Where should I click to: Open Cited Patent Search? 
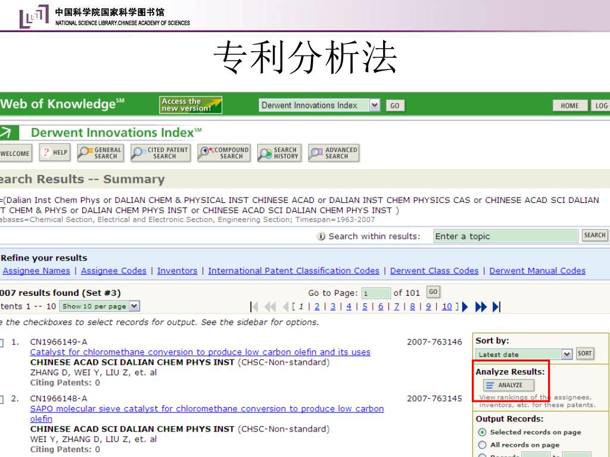pyautogui.click(x=160, y=153)
